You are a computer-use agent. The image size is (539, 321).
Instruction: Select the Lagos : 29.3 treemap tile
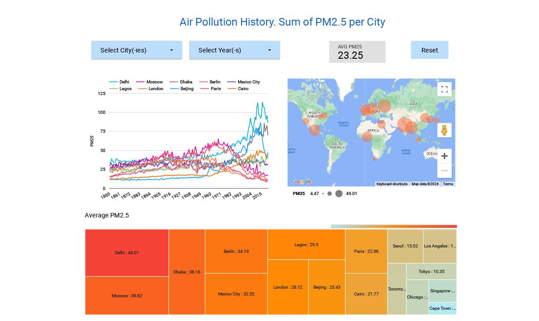[306, 244]
